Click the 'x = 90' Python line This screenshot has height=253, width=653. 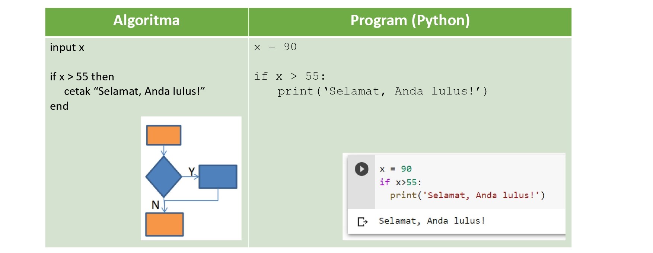(x=275, y=47)
